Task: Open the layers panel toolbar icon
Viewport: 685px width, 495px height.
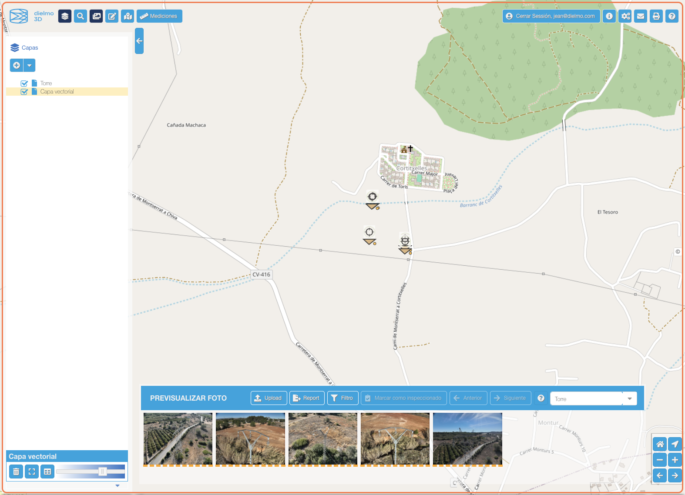Action: [65, 16]
